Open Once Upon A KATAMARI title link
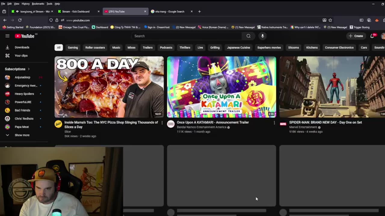Screen dimensions: 385x216 213,122
